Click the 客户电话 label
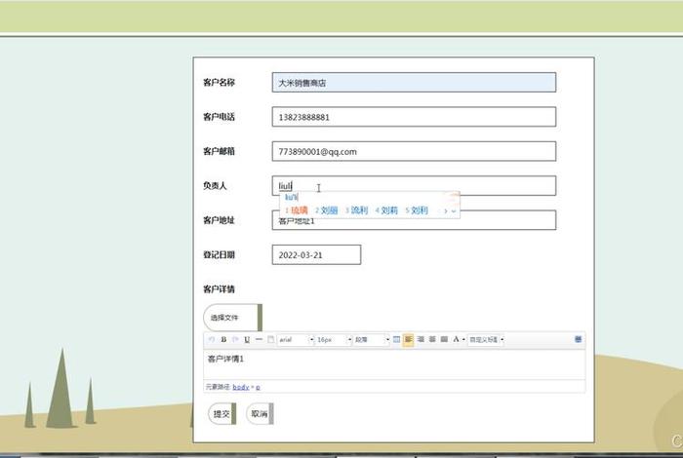 (x=219, y=117)
